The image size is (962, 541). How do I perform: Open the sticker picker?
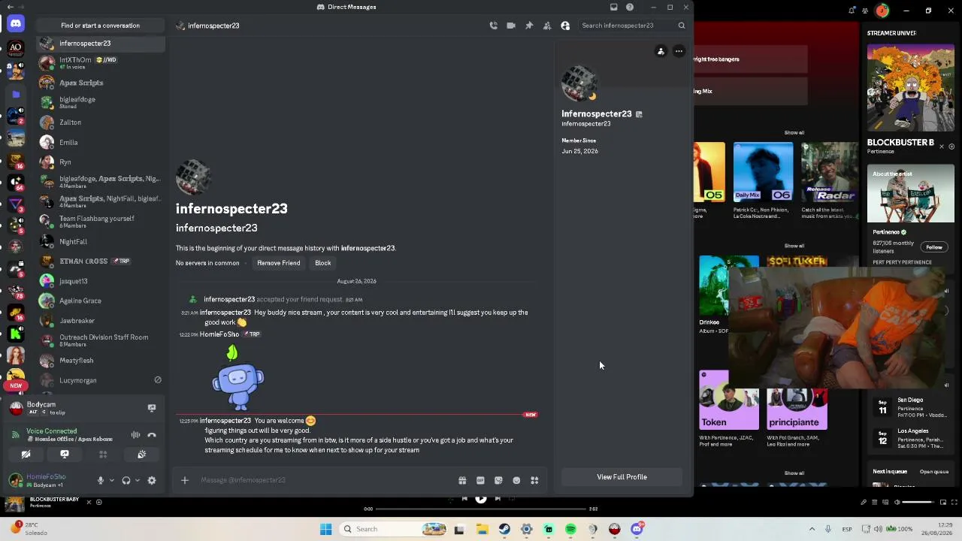pyautogui.click(x=498, y=480)
